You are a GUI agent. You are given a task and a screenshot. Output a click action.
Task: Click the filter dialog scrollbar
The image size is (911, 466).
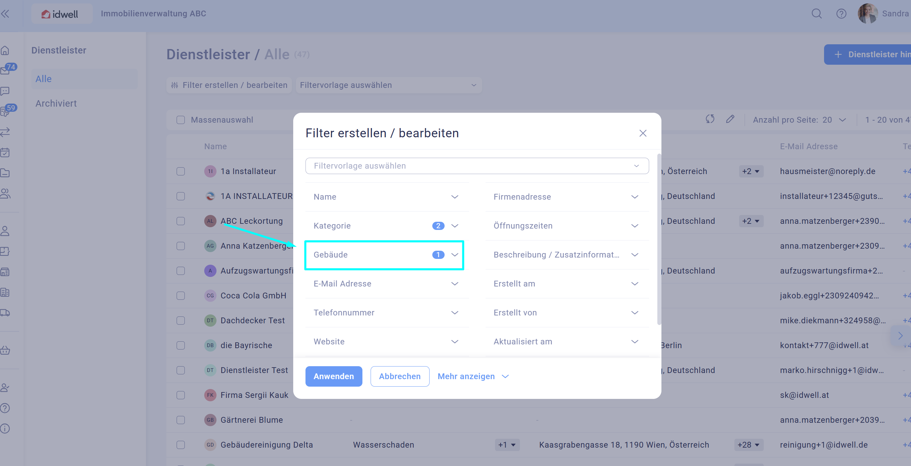pyautogui.click(x=659, y=239)
